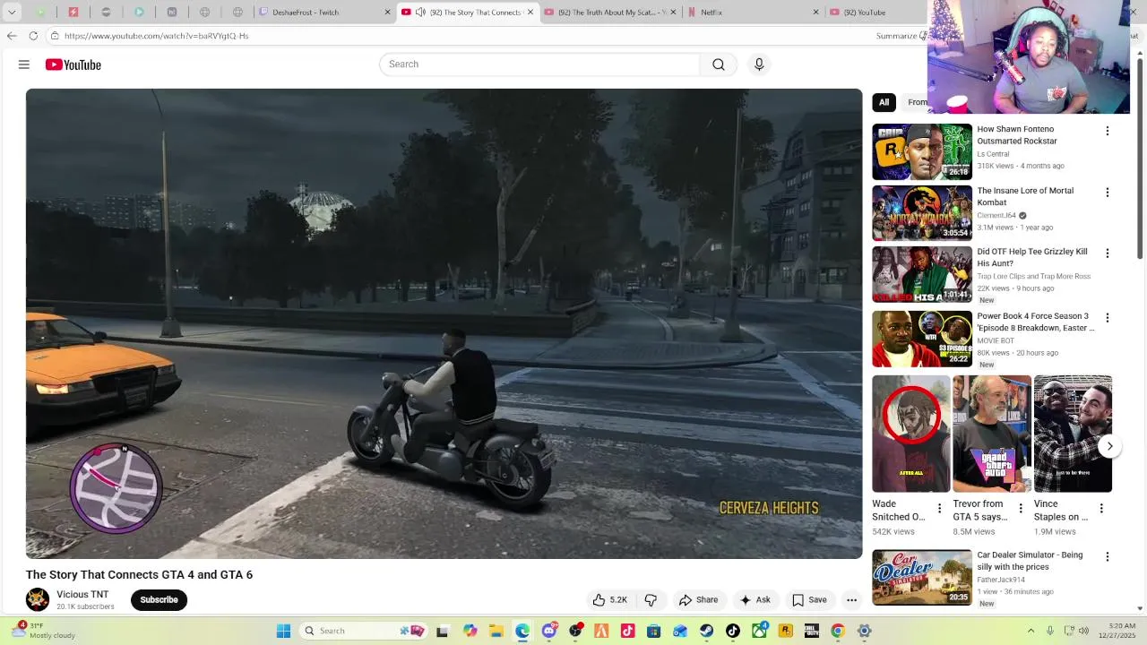Switch to The Truth About My Scat tab
This screenshot has width=1147, height=645.
(610, 13)
